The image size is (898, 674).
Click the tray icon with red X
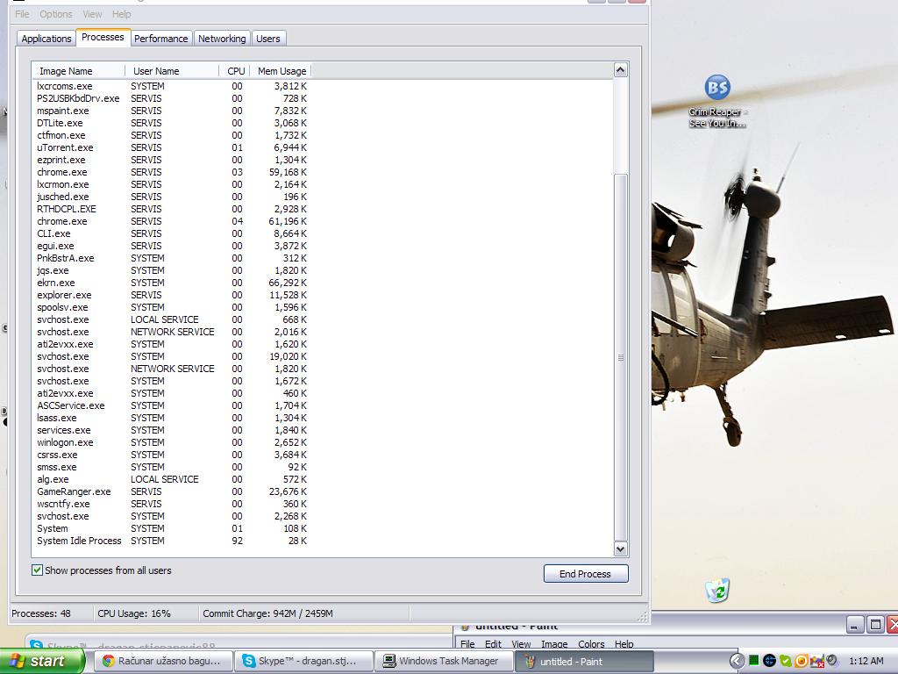(816, 661)
